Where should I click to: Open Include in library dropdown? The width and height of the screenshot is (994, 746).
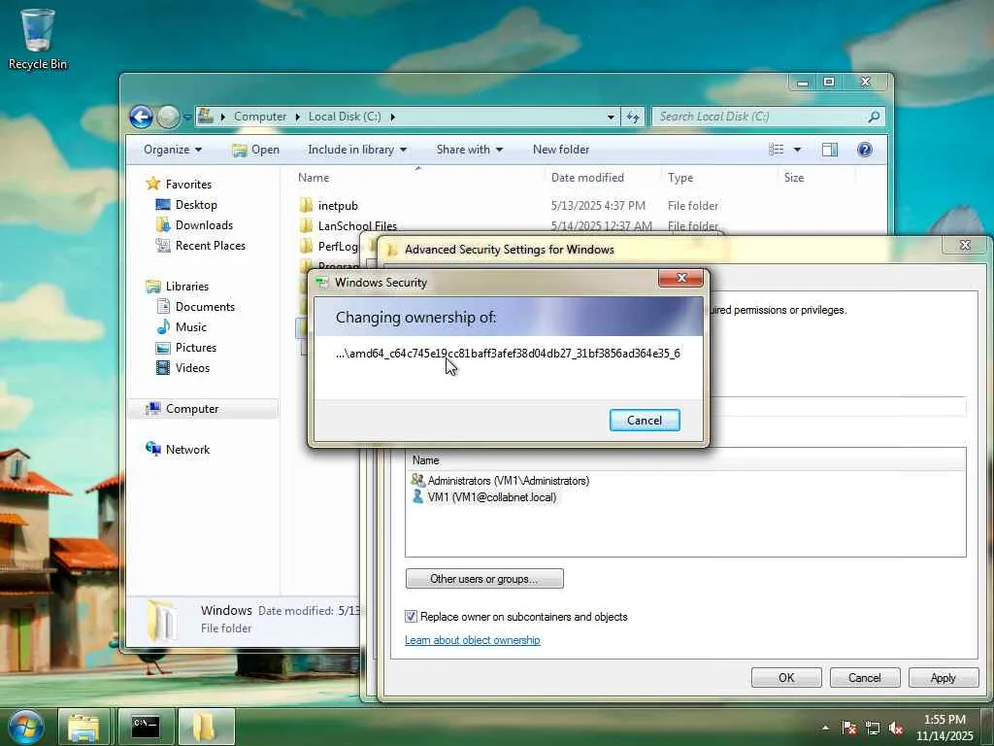[x=357, y=150]
